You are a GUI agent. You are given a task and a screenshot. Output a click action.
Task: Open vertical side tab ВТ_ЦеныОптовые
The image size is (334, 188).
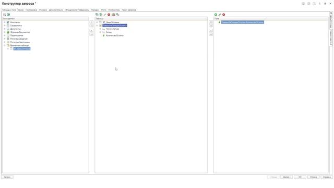click(331, 20)
